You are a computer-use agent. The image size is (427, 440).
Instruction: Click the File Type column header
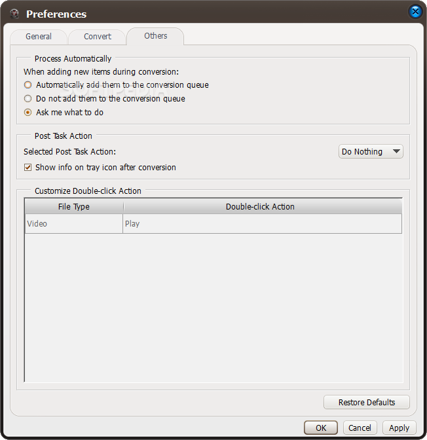pyautogui.click(x=74, y=206)
